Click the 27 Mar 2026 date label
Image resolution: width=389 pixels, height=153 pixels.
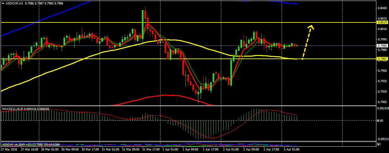(x=9, y=149)
